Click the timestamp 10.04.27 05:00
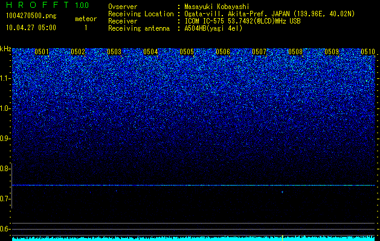380x241 pixels. 31,28
